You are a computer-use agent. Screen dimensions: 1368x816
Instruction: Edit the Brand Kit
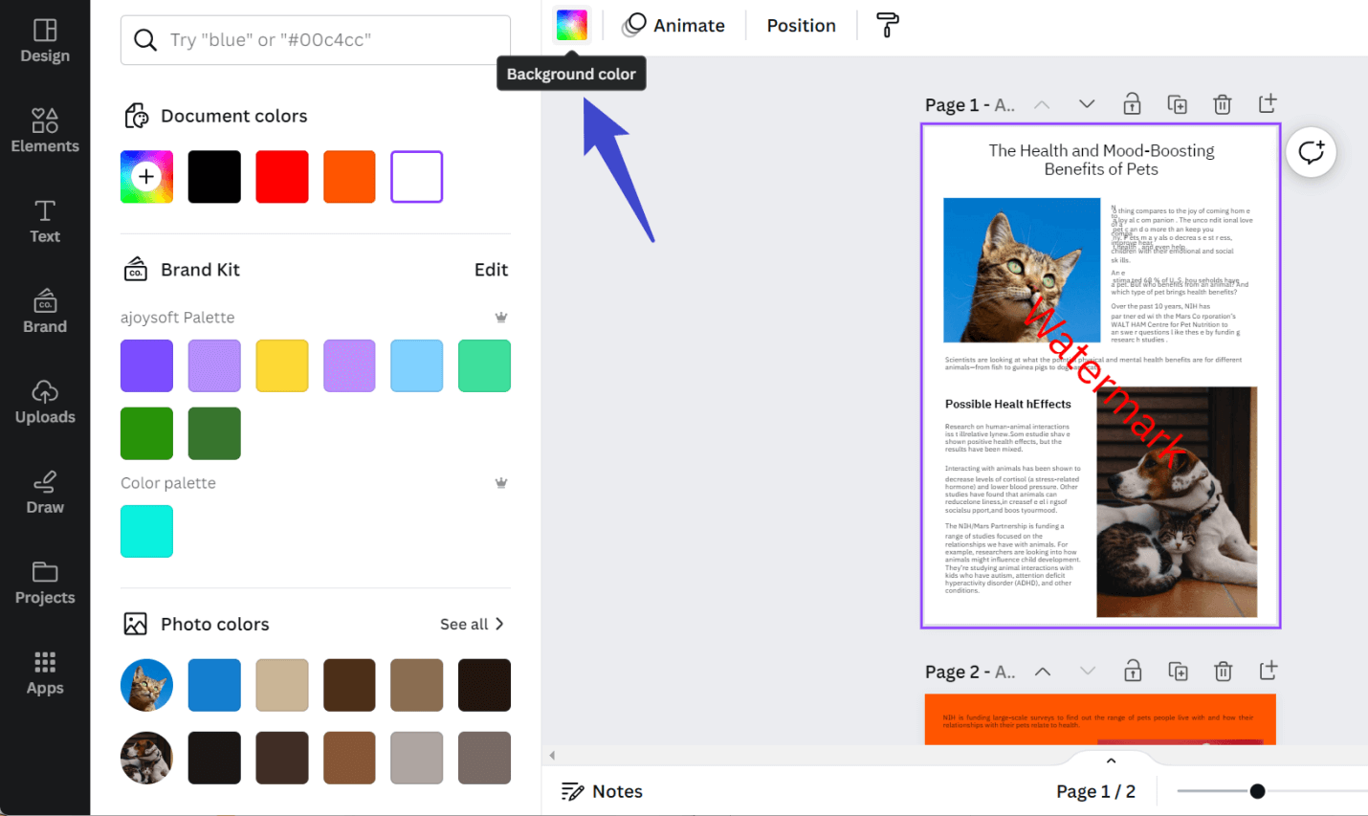[491, 270]
